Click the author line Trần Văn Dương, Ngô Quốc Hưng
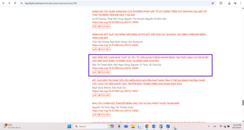The image size is (244, 130). pyautogui.click(x=117, y=42)
